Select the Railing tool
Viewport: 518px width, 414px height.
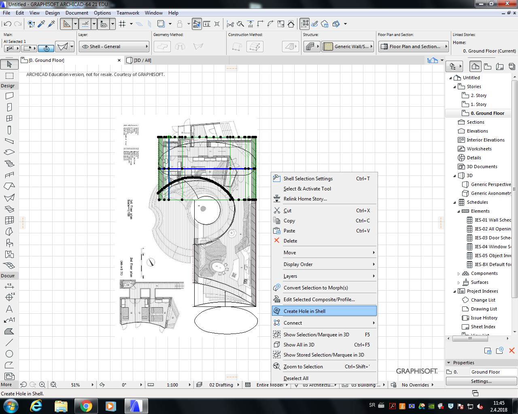(x=9, y=175)
